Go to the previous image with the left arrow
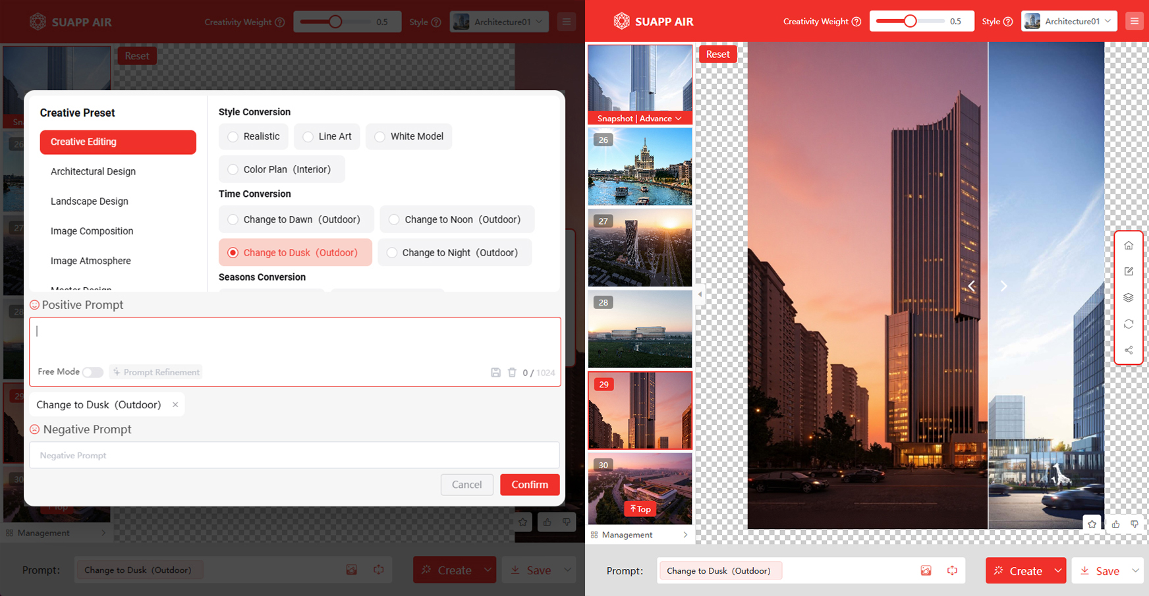 coord(972,286)
